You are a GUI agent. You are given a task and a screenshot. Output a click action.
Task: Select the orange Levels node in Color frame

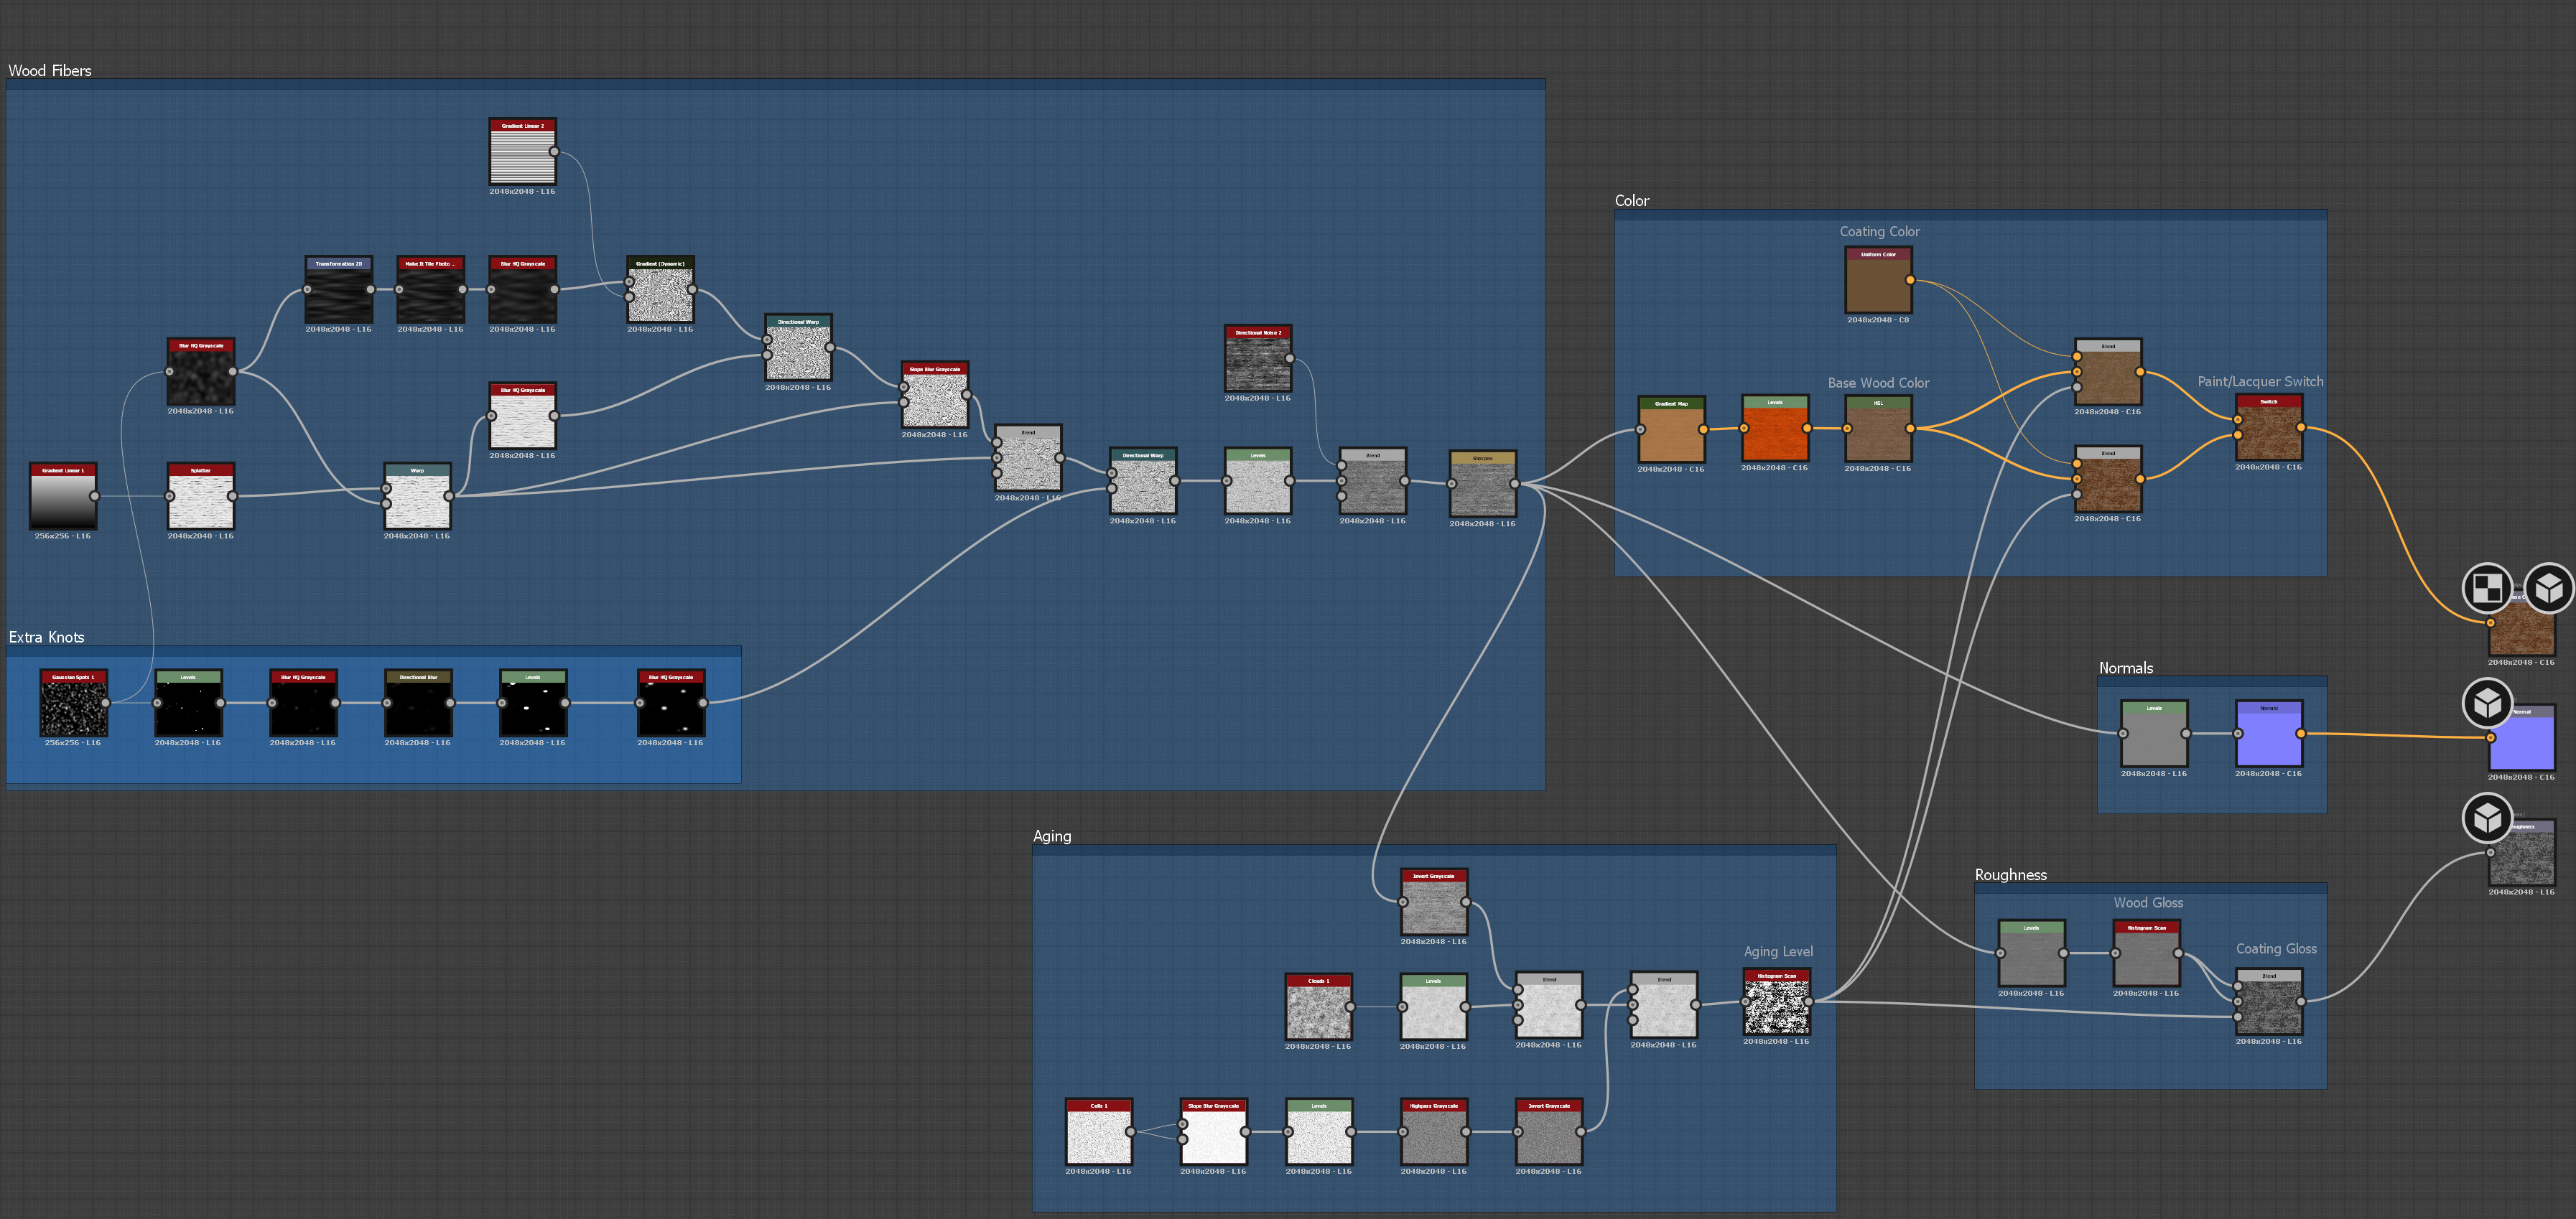pos(1775,428)
